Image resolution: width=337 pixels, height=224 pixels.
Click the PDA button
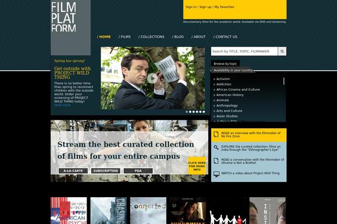138,171
